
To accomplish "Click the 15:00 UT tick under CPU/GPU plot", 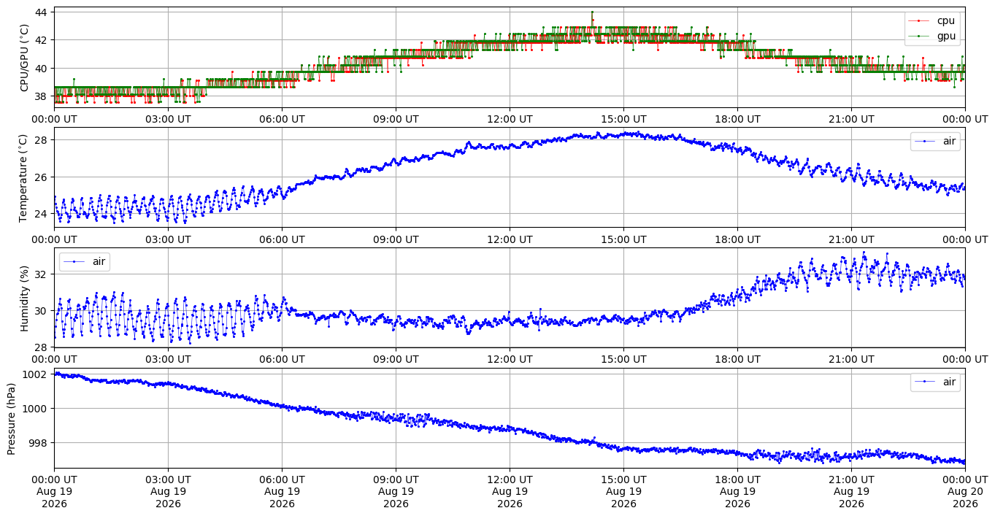I will point(623,118).
